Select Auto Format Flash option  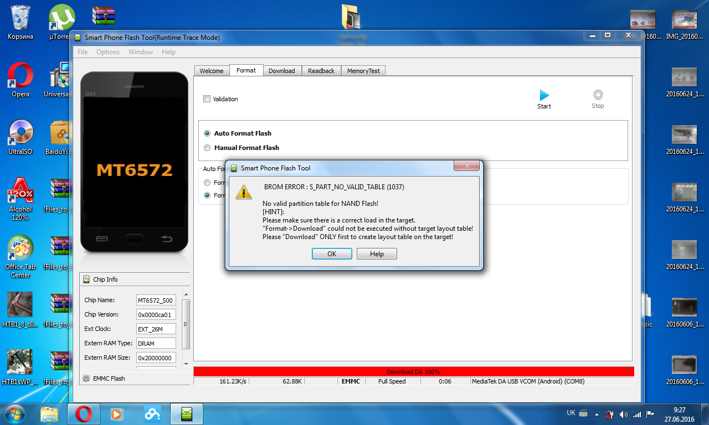[x=207, y=133]
